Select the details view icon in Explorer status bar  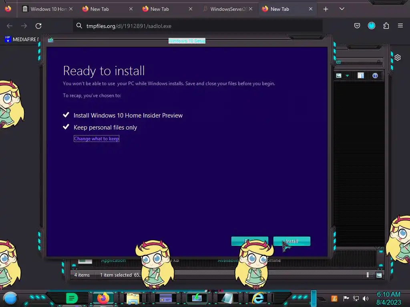click(368, 275)
